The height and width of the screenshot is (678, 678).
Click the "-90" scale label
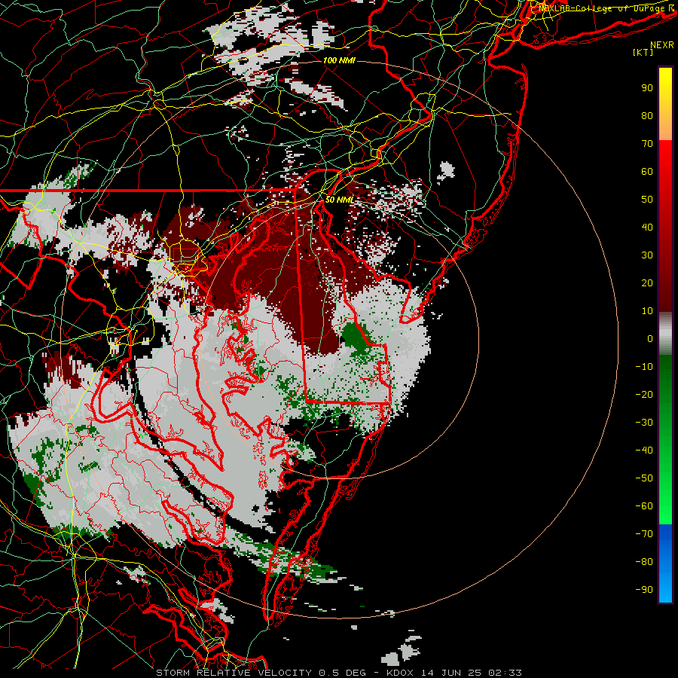(x=644, y=590)
